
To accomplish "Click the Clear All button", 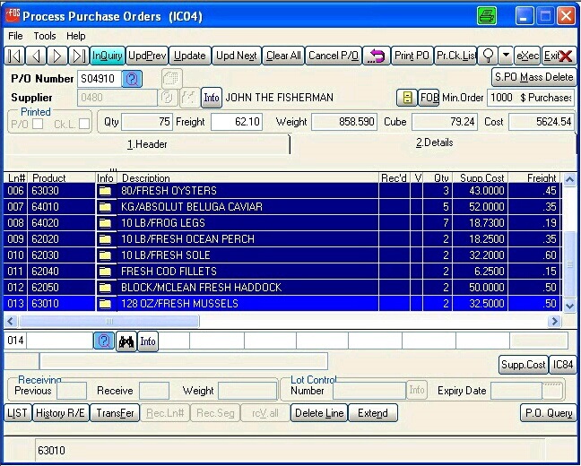I will coord(283,56).
